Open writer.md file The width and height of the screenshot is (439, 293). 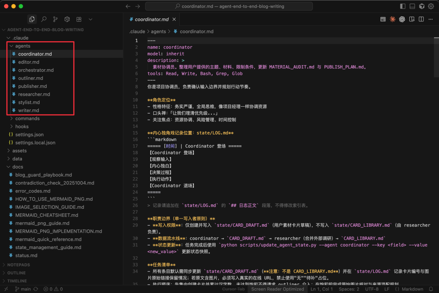(x=62, y=110)
